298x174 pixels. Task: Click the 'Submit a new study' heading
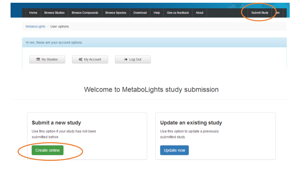(x=56, y=123)
